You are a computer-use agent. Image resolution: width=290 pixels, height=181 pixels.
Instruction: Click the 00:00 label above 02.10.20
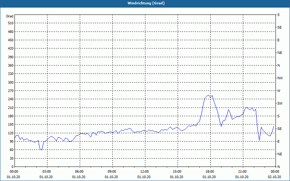[275, 171]
